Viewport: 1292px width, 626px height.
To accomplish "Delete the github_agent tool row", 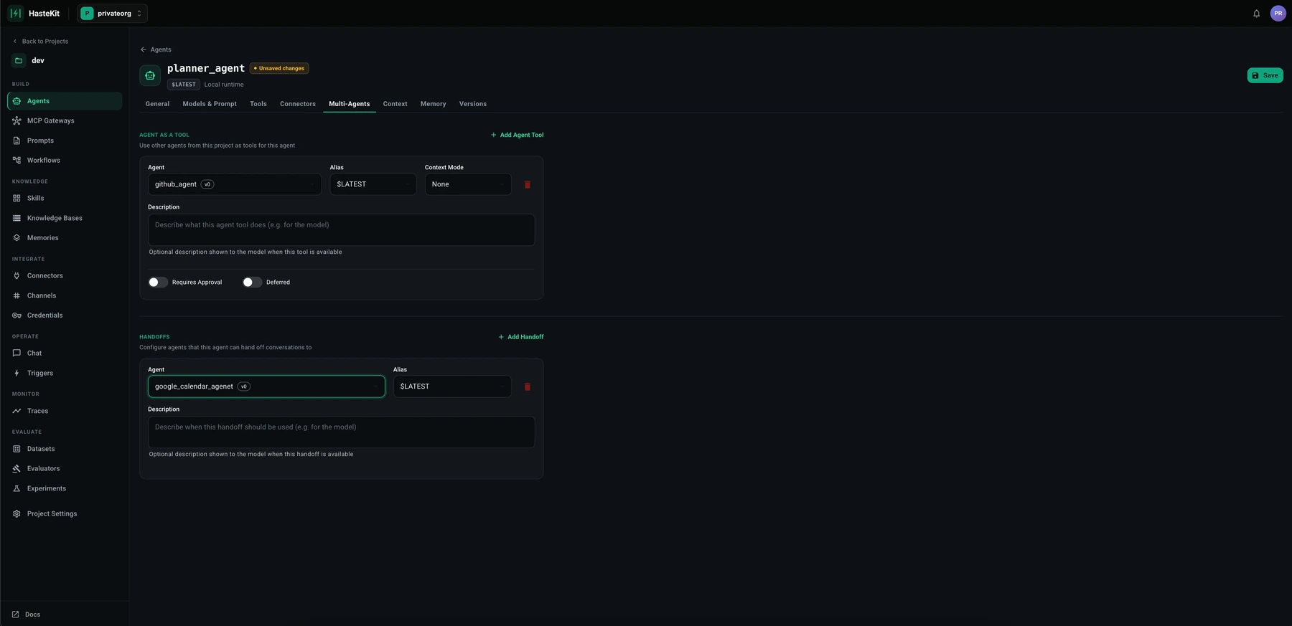I will click(x=528, y=184).
